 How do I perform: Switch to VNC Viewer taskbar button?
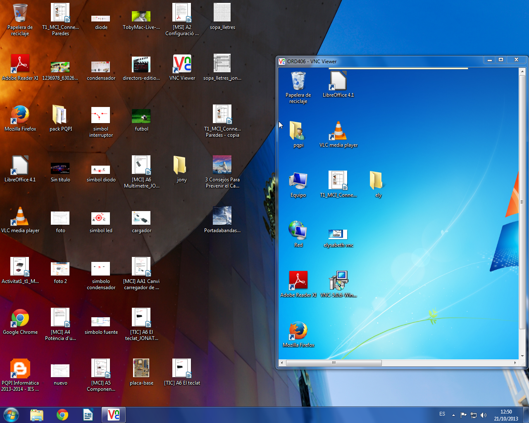pos(114,415)
